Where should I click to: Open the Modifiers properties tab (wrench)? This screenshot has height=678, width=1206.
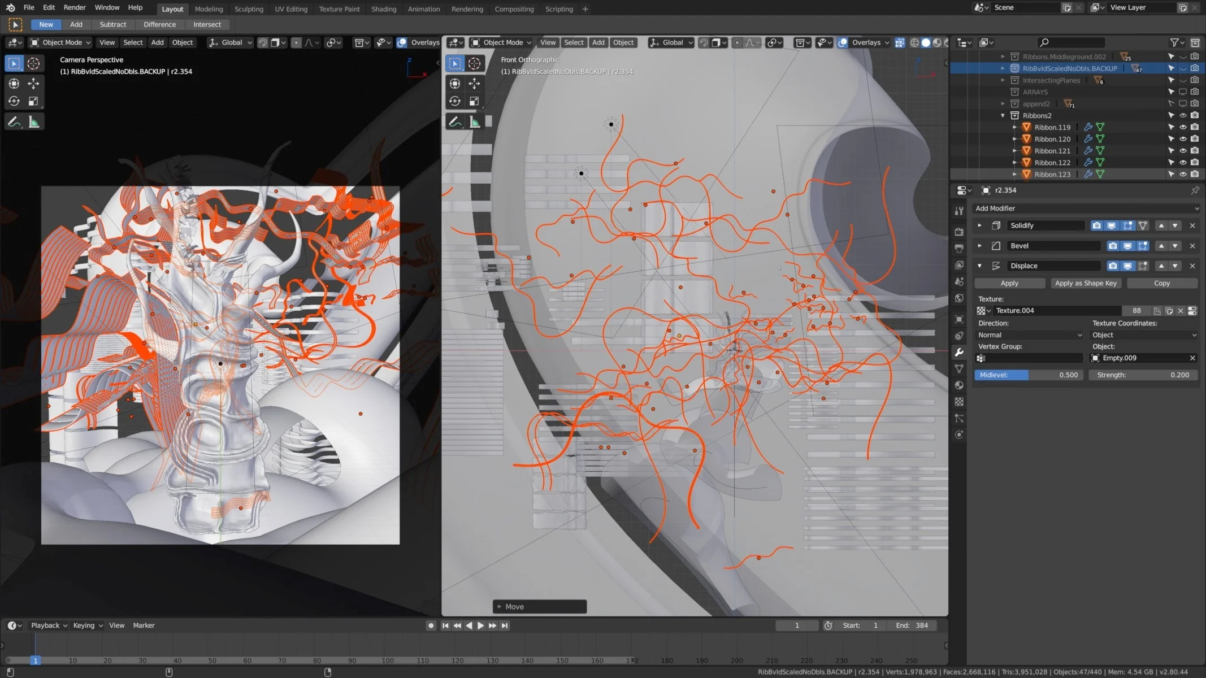click(x=959, y=352)
